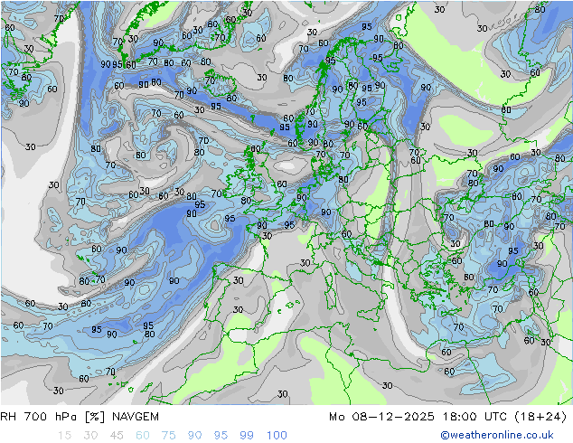The image size is (573, 443).
Task: Click legend value 15 in the colour scale
Action: (x=64, y=436)
